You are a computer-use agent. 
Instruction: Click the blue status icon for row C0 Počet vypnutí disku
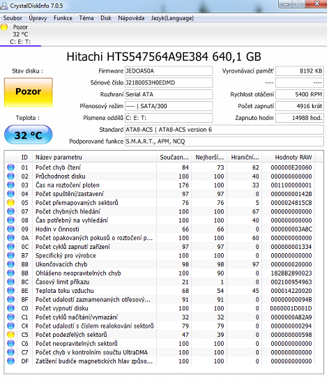(10, 308)
